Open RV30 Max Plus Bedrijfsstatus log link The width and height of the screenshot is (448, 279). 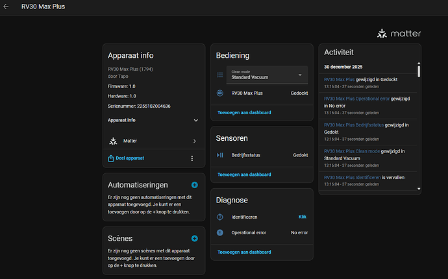click(354, 125)
